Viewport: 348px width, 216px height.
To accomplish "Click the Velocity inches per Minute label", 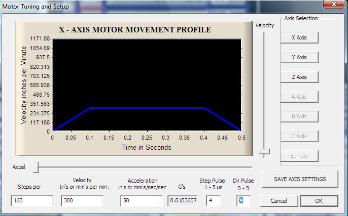I will pos(23,85).
